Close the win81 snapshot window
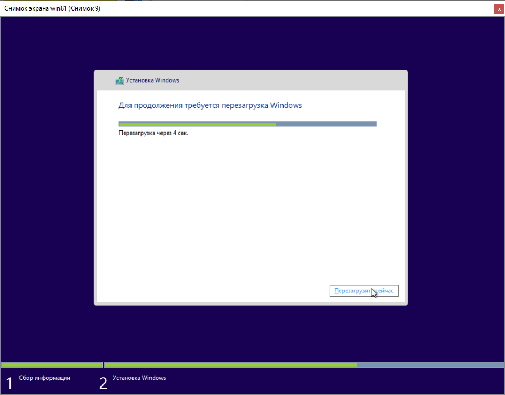The height and width of the screenshot is (395, 505). point(499,9)
